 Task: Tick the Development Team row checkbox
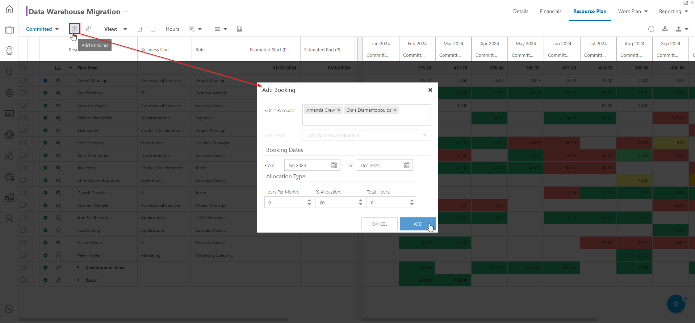[x=23, y=267]
